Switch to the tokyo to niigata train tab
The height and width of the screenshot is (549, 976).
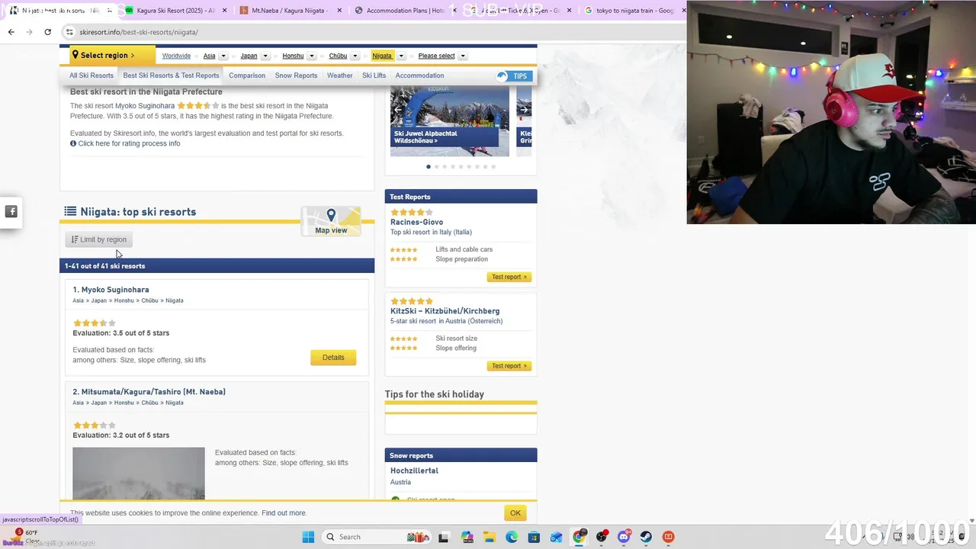634,11
